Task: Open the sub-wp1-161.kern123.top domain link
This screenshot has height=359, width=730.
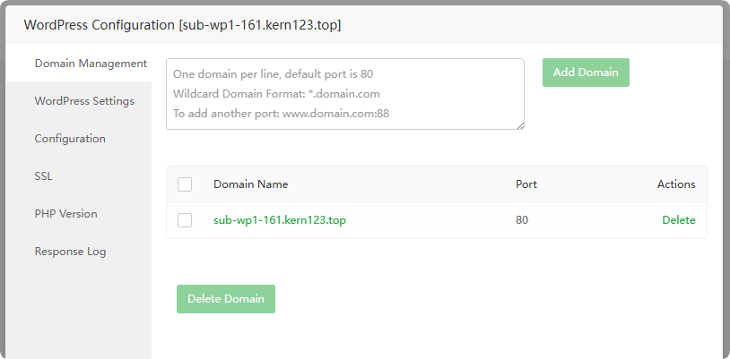Action: (280, 220)
